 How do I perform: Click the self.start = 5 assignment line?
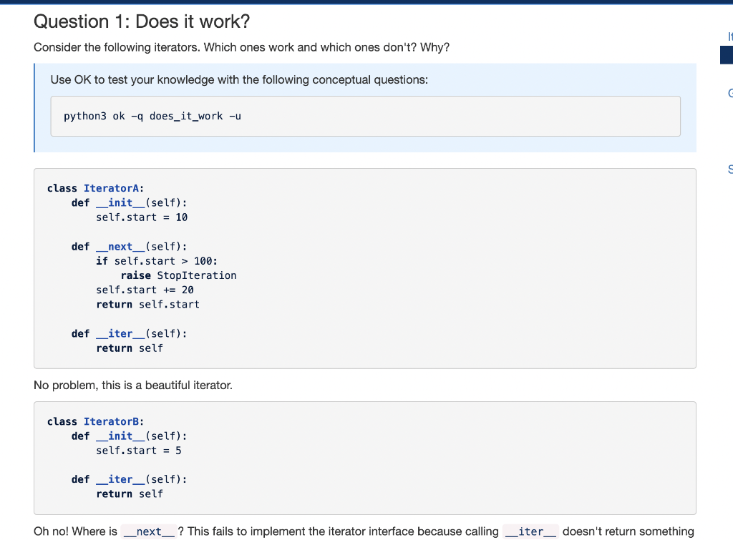click(x=139, y=450)
